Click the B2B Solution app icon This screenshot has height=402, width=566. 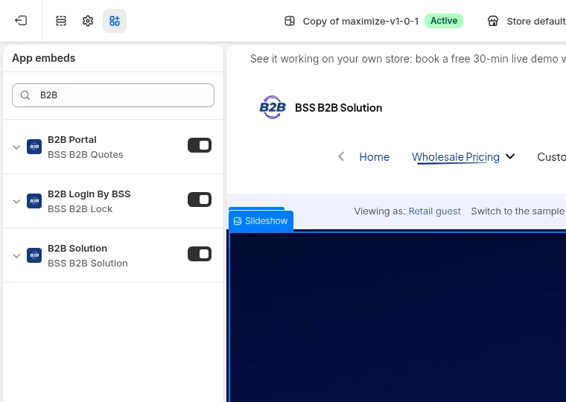34,255
